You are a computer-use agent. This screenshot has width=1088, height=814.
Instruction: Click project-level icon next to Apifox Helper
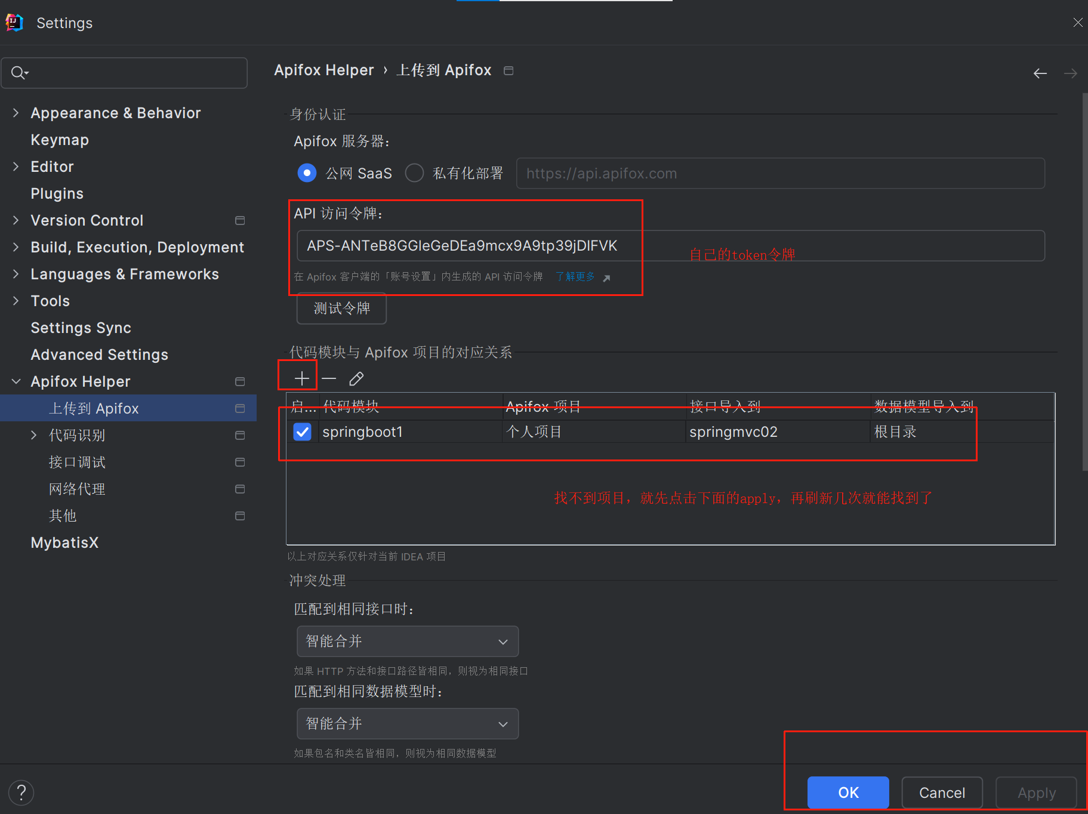pyautogui.click(x=240, y=381)
